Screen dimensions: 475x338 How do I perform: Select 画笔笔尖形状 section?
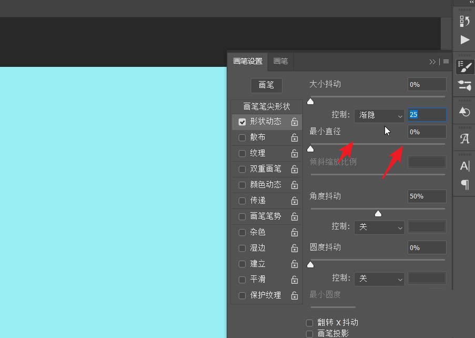(267, 106)
